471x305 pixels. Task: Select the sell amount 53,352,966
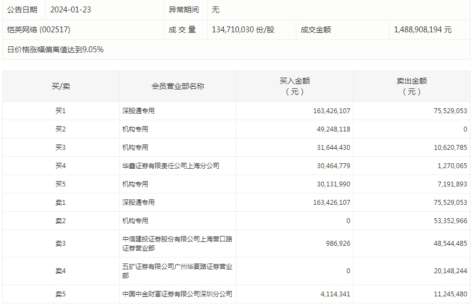pos(451,221)
